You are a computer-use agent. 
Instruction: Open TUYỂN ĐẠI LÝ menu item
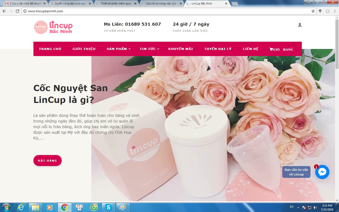tap(218, 49)
